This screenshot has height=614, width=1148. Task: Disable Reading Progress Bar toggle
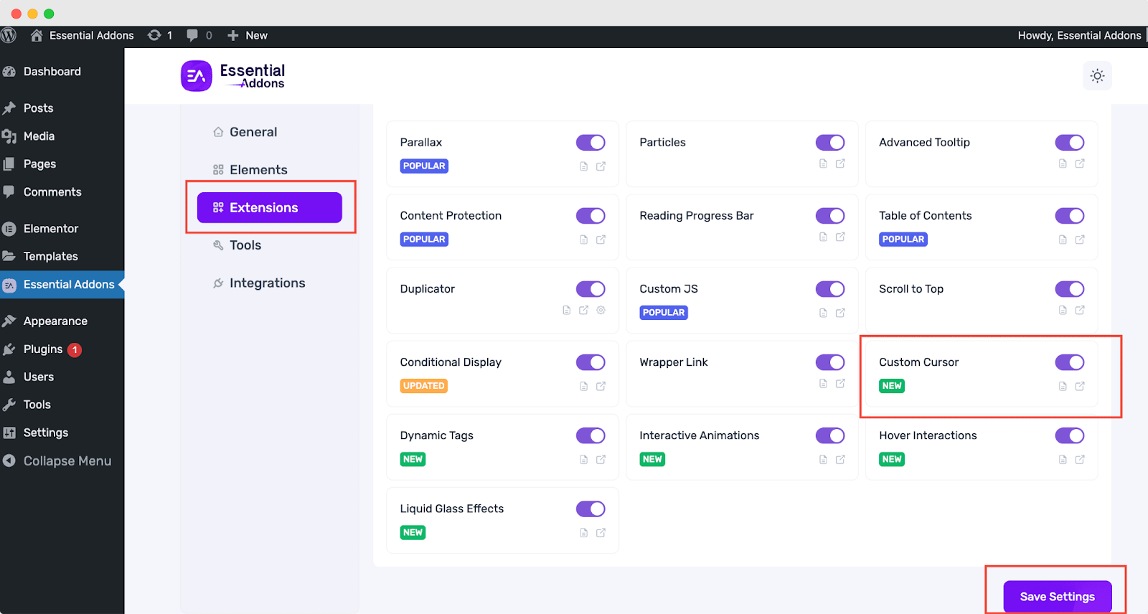pyautogui.click(x=830, y=216)
